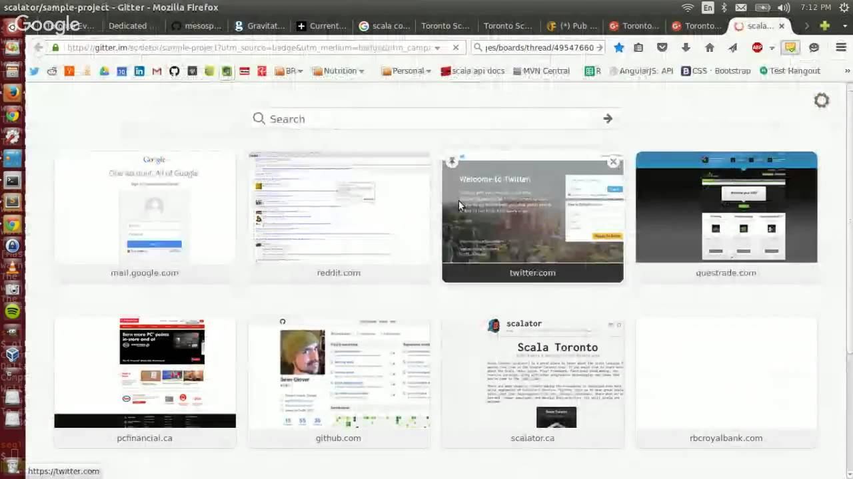The width and height of the screenshot is (853, 479).
Task: Open the En keyboard layout menu
Action: point(708,7)
